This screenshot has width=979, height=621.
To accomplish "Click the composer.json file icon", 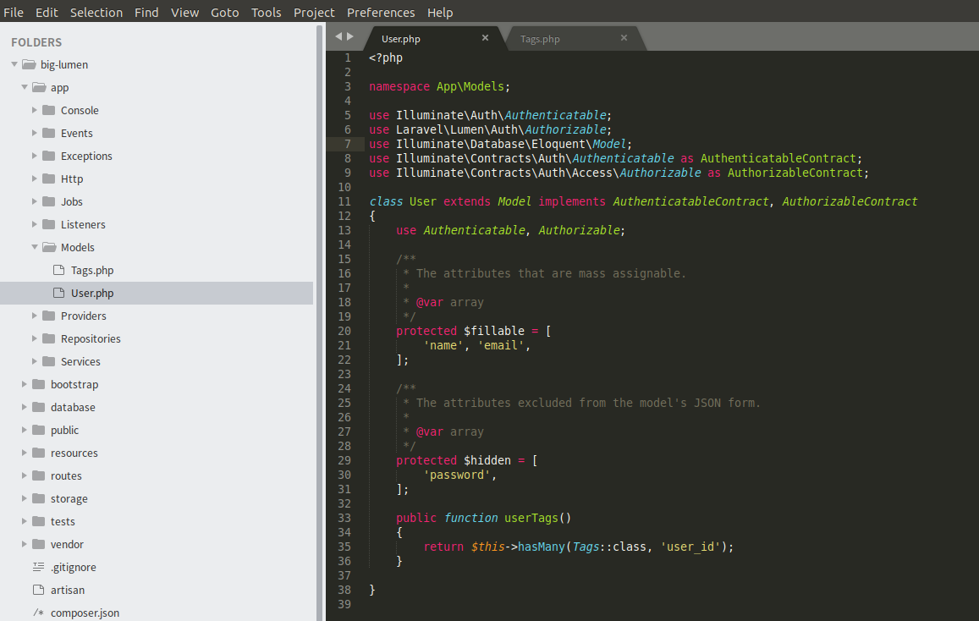I will pyautogui.click(x=39, y=613).
